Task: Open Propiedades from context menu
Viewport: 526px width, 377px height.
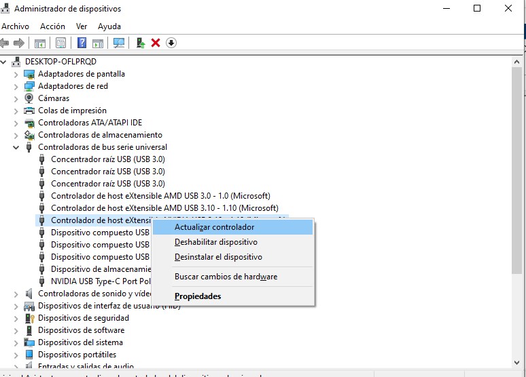Action: point(233,296)
